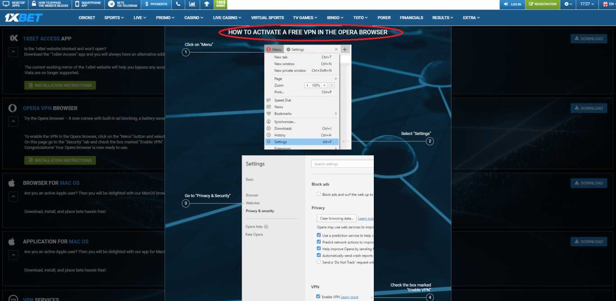This screenshot has width=616, height=301.
Task: Open the Payments page
Action: [x=156, y=4]
